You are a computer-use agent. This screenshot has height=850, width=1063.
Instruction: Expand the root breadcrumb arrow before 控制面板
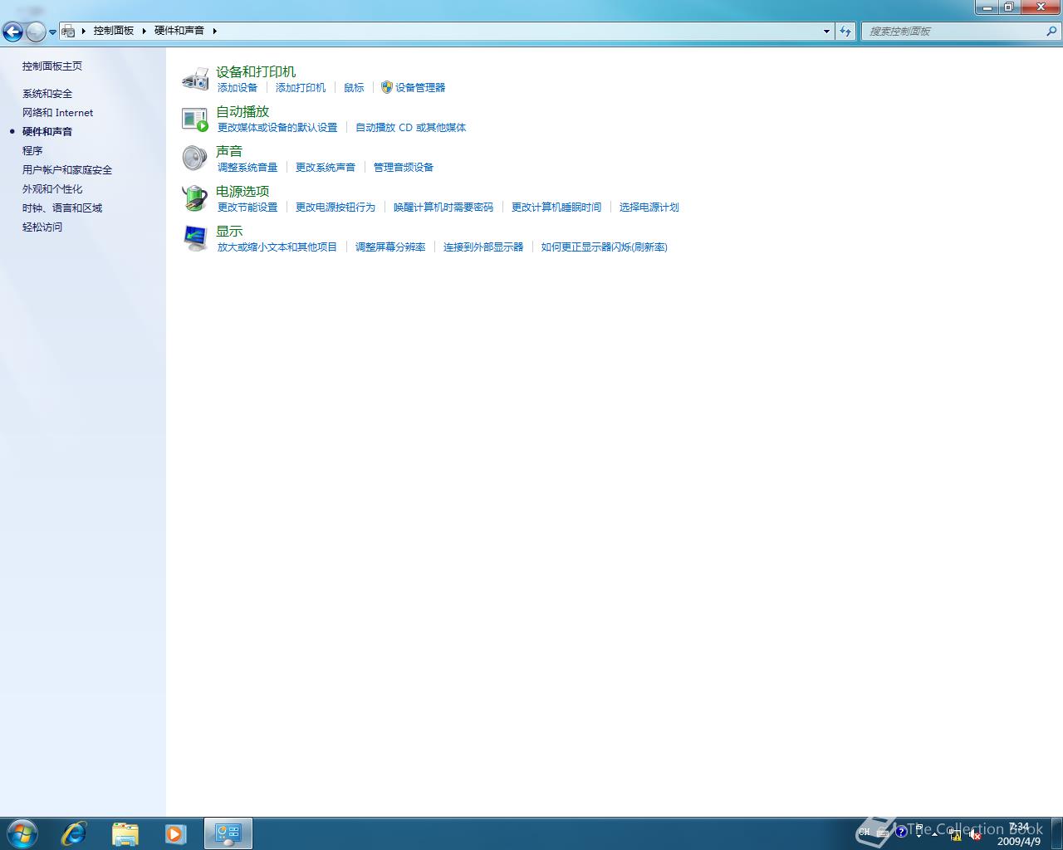[83, 31]
